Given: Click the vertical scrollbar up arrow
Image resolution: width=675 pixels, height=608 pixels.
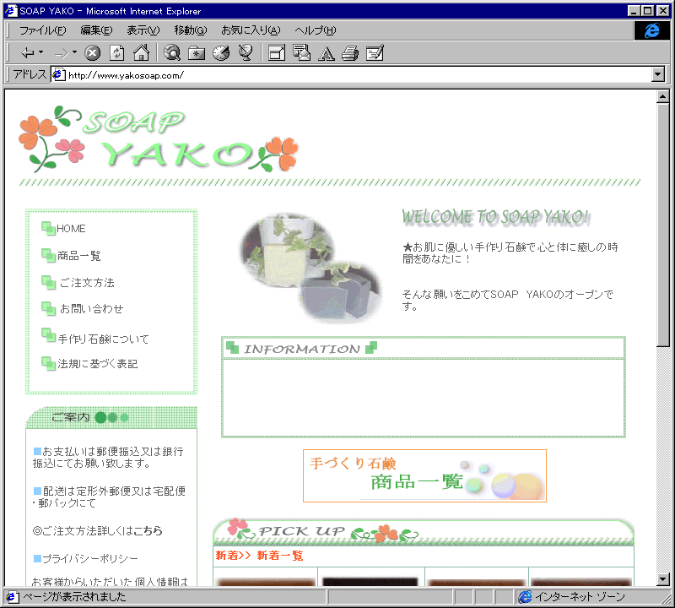Looking at the screenshot, I should pos(663,96).
